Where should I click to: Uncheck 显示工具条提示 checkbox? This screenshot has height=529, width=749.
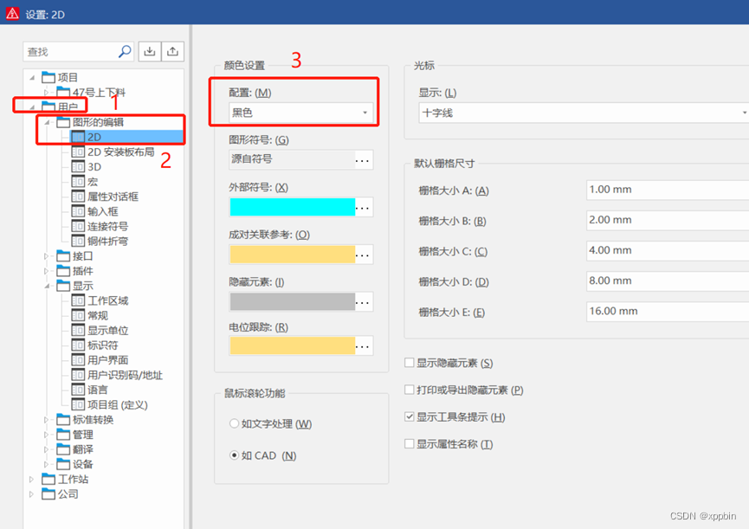point(410,417)
